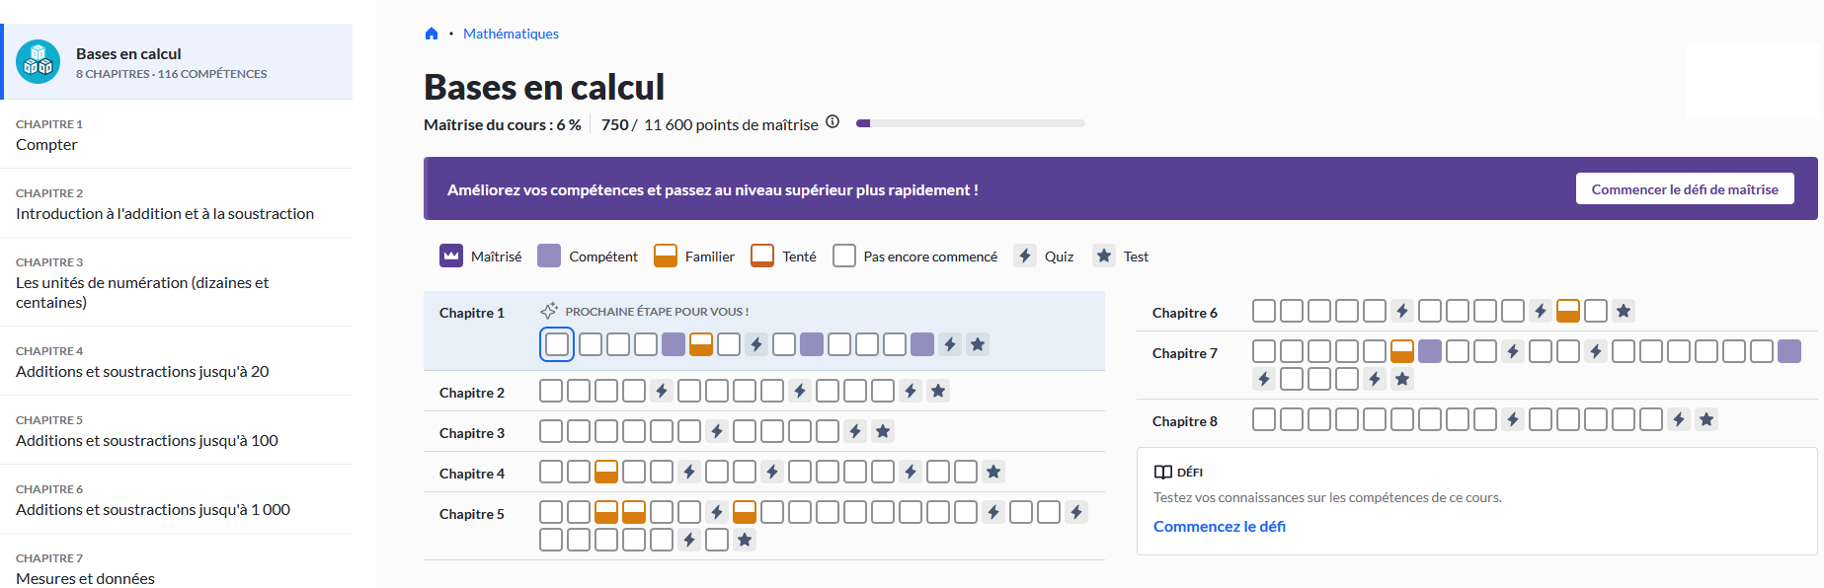Start the first quiz in Chapitre 2
Viewport: 1824px width, 588px height.
tap(662, 391)
